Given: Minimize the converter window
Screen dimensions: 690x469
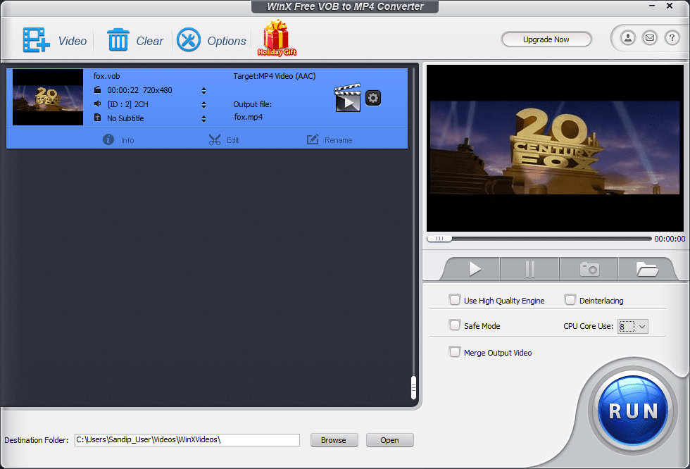Looking at the screenshot, I should tap(652, 6).
